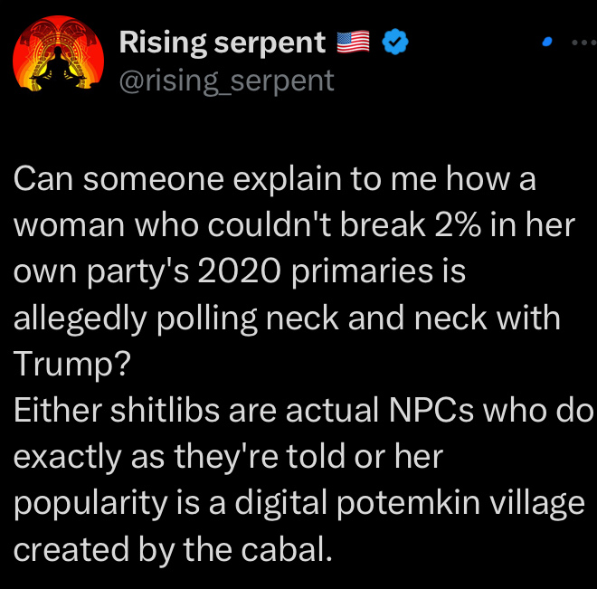The height and width of the screenshot is (589, 597).
Task: Click the word "Trump?" in the tweet
Action: 72,365
